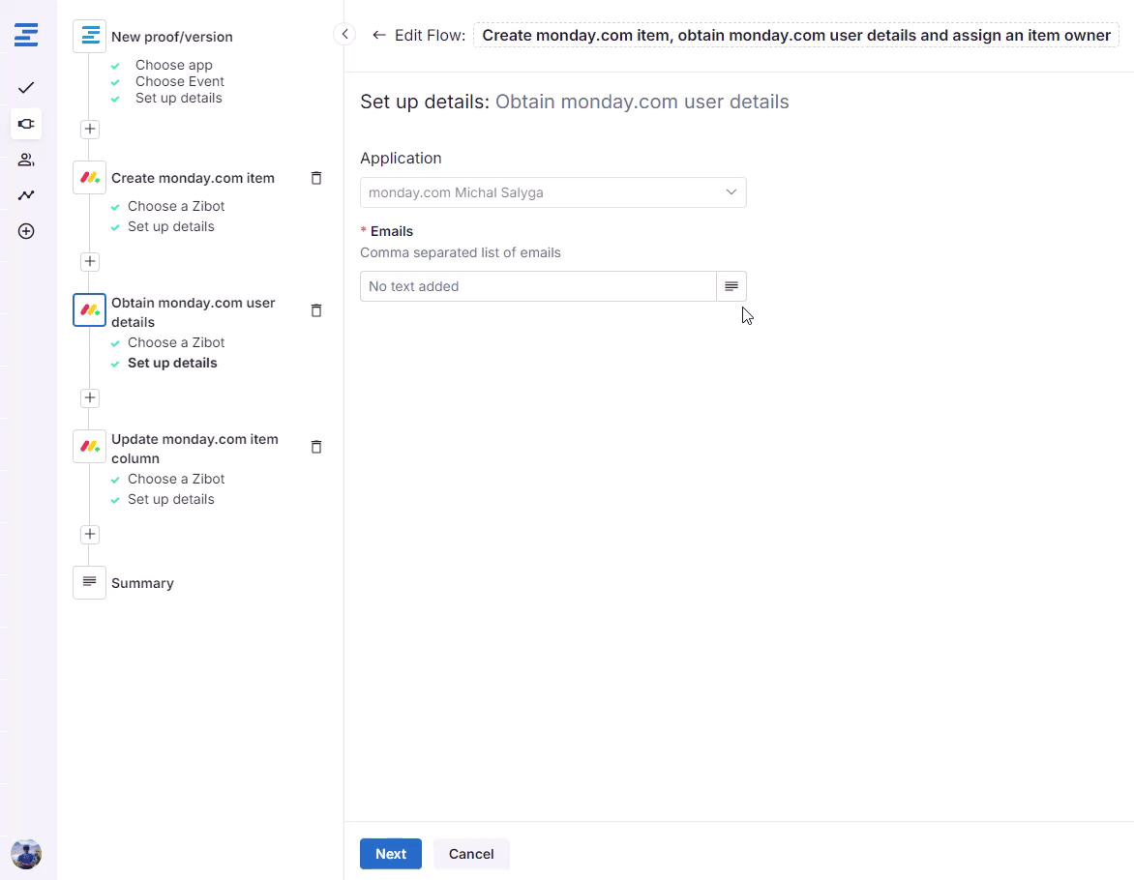The height and width of the screenshot is (880, 1134).
Task: Select Set up details under Update item column
Action: [x=171, y=499]
